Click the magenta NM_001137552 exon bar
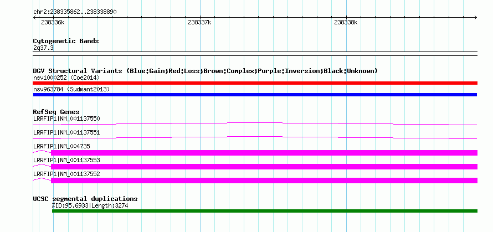This screenshot has height=232, width=493. pyautogui.click(x=264, y=181)
